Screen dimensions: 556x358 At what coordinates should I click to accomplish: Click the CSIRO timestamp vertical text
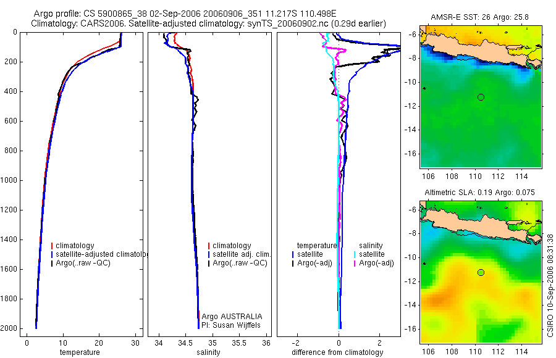click(550, 285)
